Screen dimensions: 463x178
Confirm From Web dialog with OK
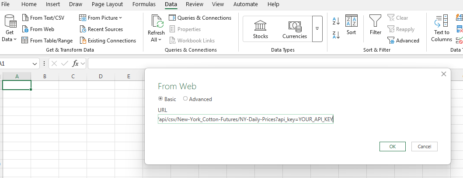pos(393,147)
